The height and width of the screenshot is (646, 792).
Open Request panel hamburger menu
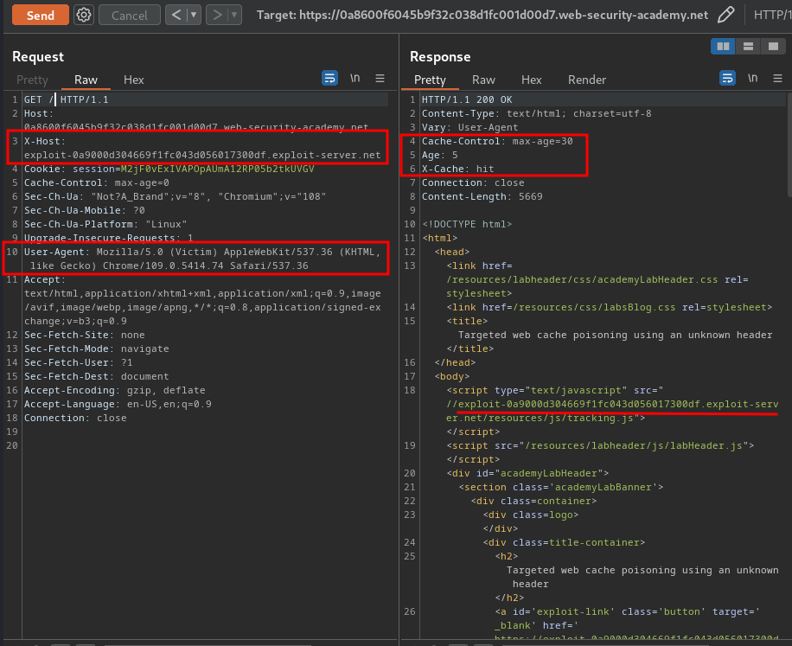tap(380, 79)
